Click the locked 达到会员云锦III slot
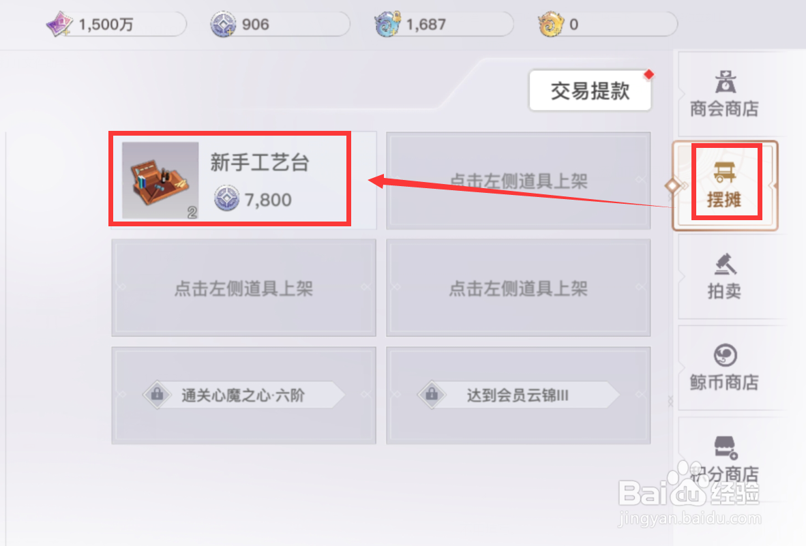This screenshot has height=546, width=806. tap(518, 395)
